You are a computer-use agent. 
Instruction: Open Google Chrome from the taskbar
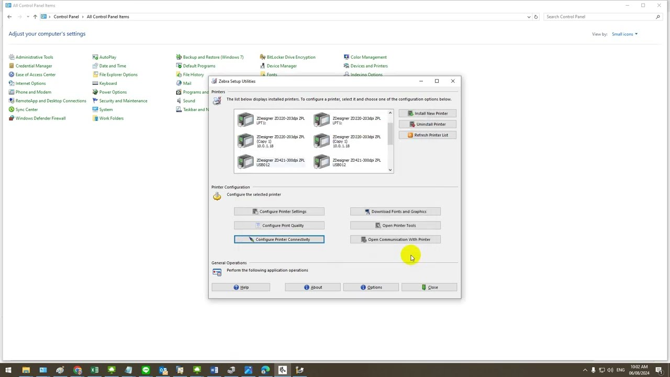tap(77, 370)
